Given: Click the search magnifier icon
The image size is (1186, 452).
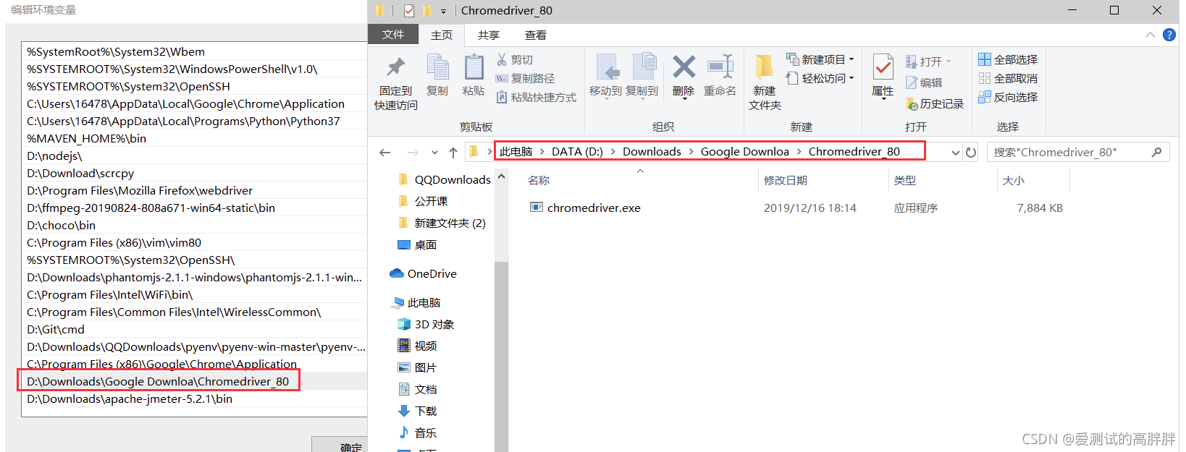Looking at the screenshot, I should 1156,152.
